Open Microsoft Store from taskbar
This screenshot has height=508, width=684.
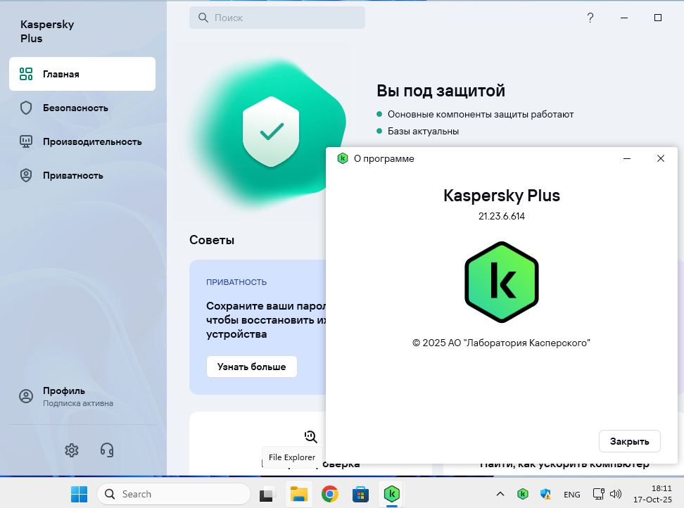point(361,494)
